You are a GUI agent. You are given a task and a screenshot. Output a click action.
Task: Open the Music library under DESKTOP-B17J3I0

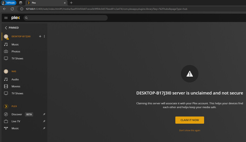[15, 44]
